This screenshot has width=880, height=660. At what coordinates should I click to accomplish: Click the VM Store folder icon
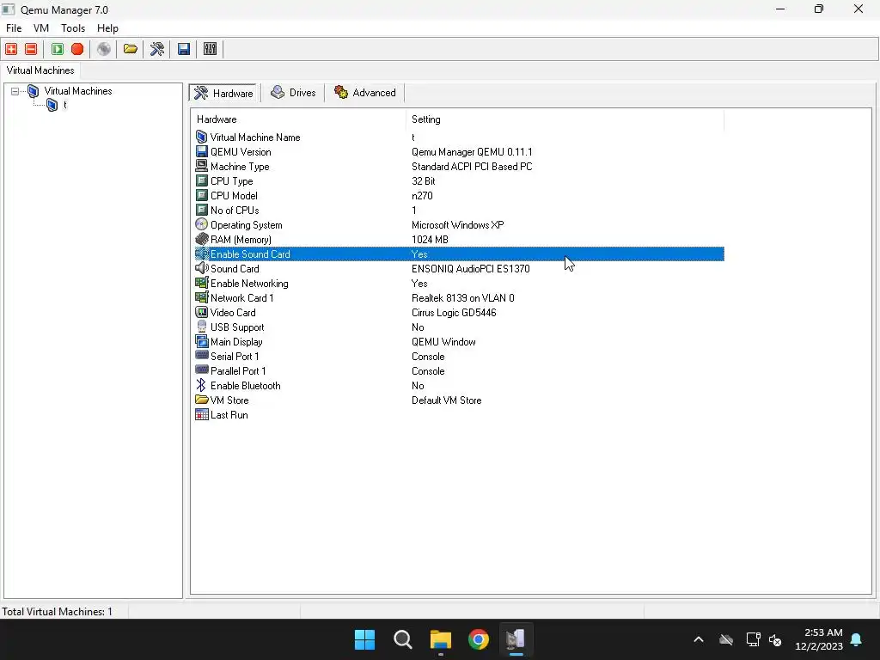click(x=201, y=400)
